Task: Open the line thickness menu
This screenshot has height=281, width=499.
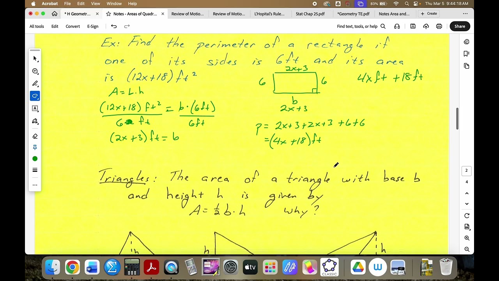Action: click(35, 170)
